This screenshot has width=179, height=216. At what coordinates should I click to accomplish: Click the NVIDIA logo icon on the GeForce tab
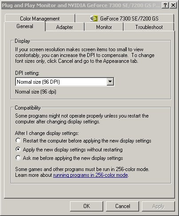tap(94, 19)
